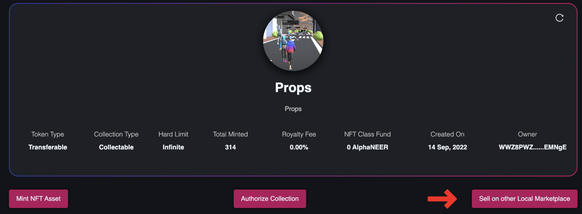Click the Props description text under the title

click(x=293, y=109)
